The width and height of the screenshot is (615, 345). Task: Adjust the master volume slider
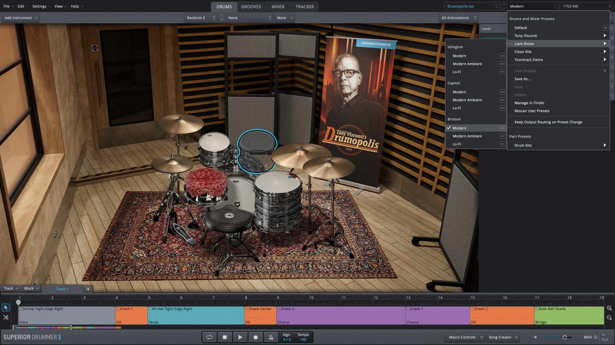tap(565, 337)
